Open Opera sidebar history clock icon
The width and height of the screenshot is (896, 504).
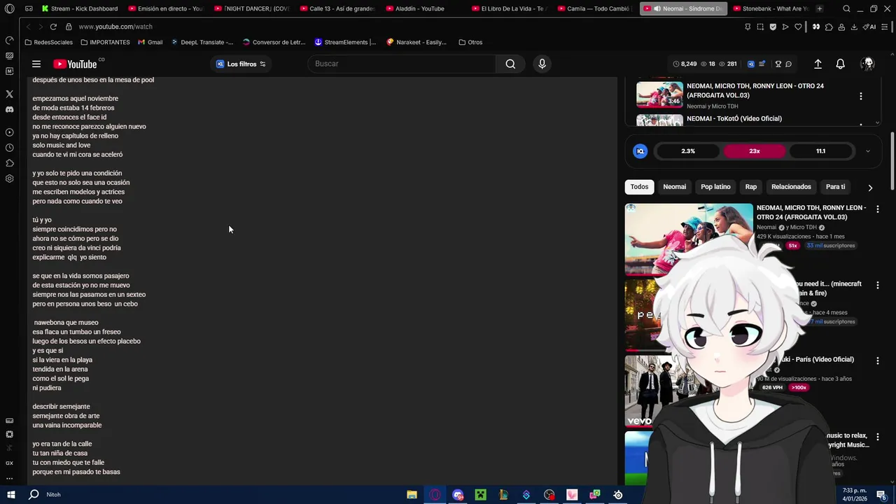[9, 148]
